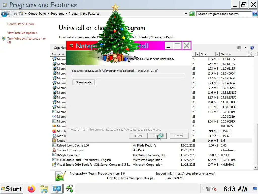Open recent pages dropdown beside navigation arrows

click(16, 14)
